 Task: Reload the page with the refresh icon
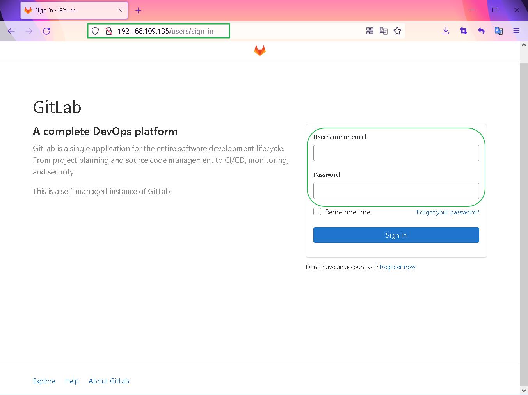(x=46, y=31)
